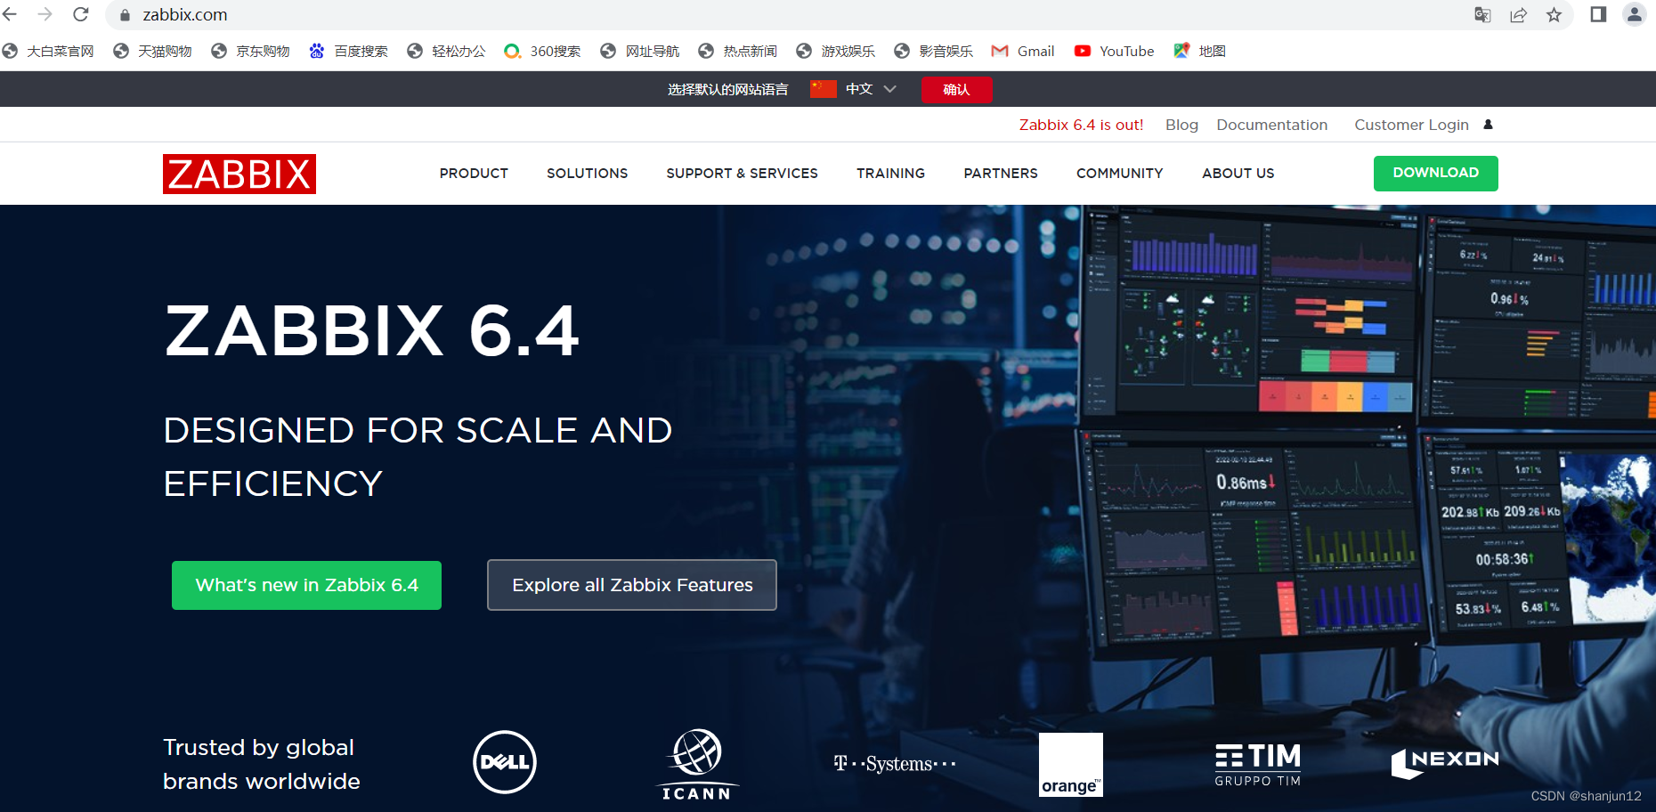Open the 影音娱乐 bookmark
The height and width of the screenshot is (812, 1656).
click(x=934, y=52)
